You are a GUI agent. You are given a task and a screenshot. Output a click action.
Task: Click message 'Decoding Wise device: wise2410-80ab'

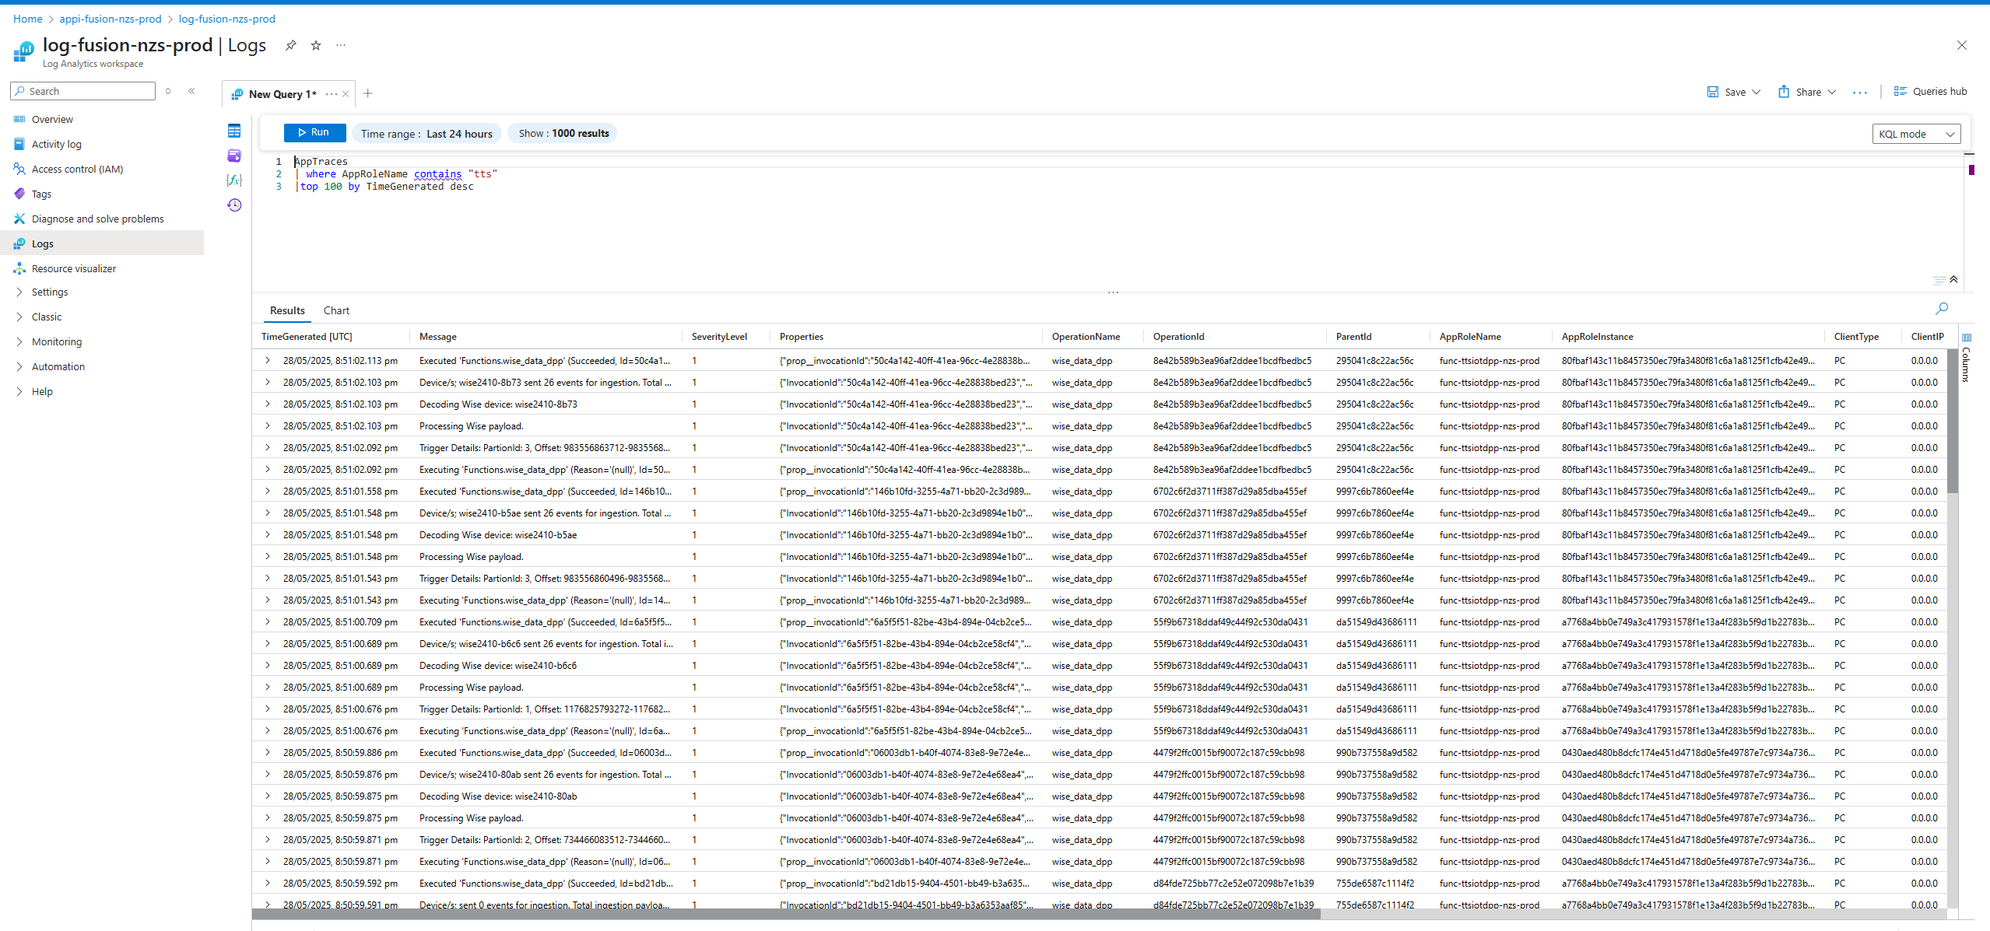[498, 796]
